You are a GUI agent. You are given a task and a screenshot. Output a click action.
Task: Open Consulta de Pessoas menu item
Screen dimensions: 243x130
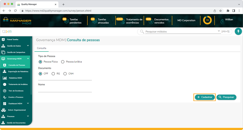(16, 65)
